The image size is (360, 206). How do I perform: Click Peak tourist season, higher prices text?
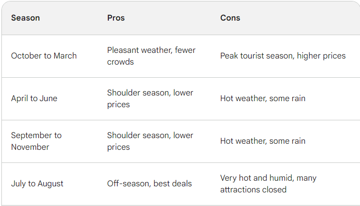pyautogui.click(x=283, y=56)
